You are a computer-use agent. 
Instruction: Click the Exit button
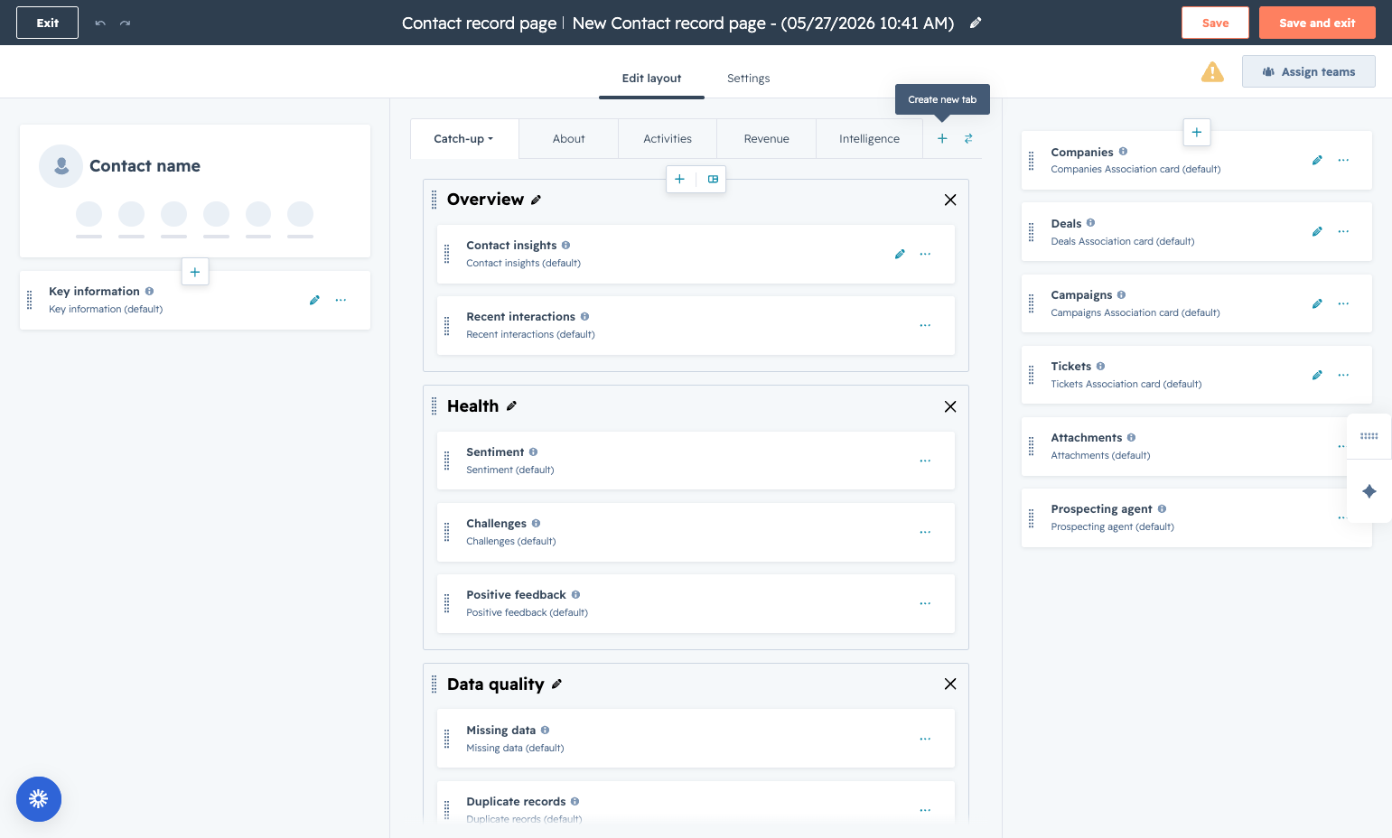48,23
